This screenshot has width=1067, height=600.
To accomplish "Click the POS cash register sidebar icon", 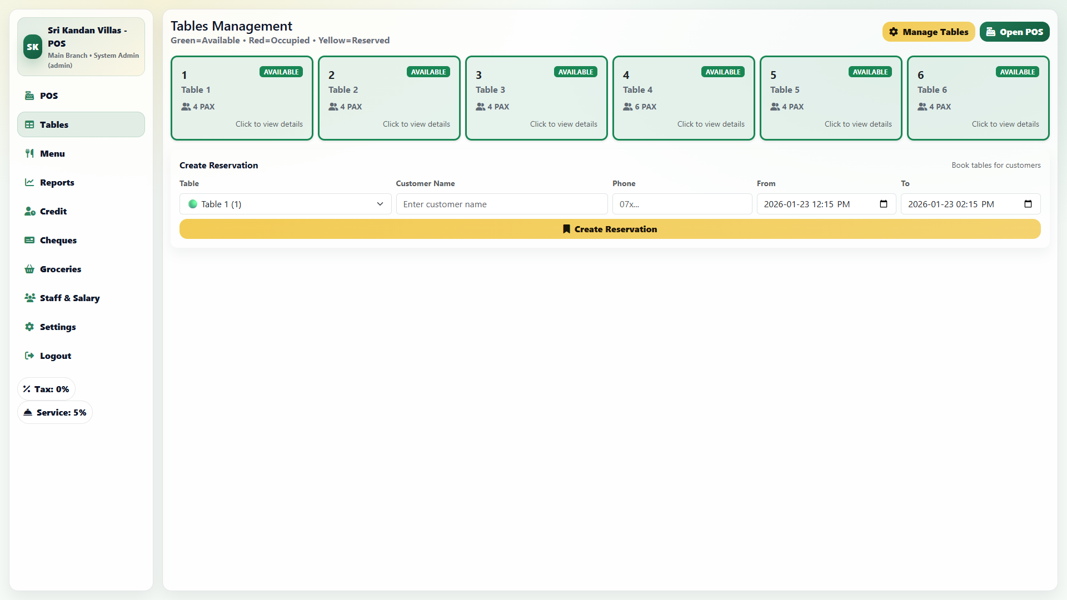I will point(29,96).
